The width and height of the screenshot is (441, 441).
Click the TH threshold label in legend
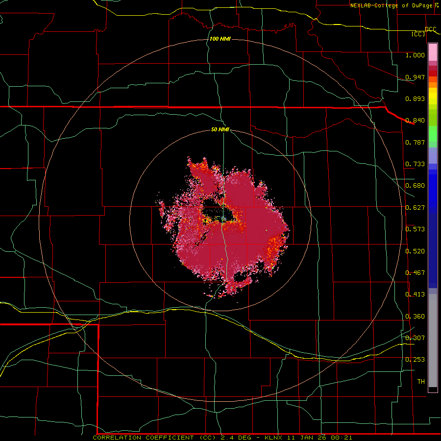[421, 382]
